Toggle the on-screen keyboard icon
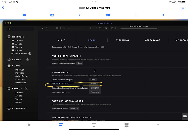 [x=61, y=125]
